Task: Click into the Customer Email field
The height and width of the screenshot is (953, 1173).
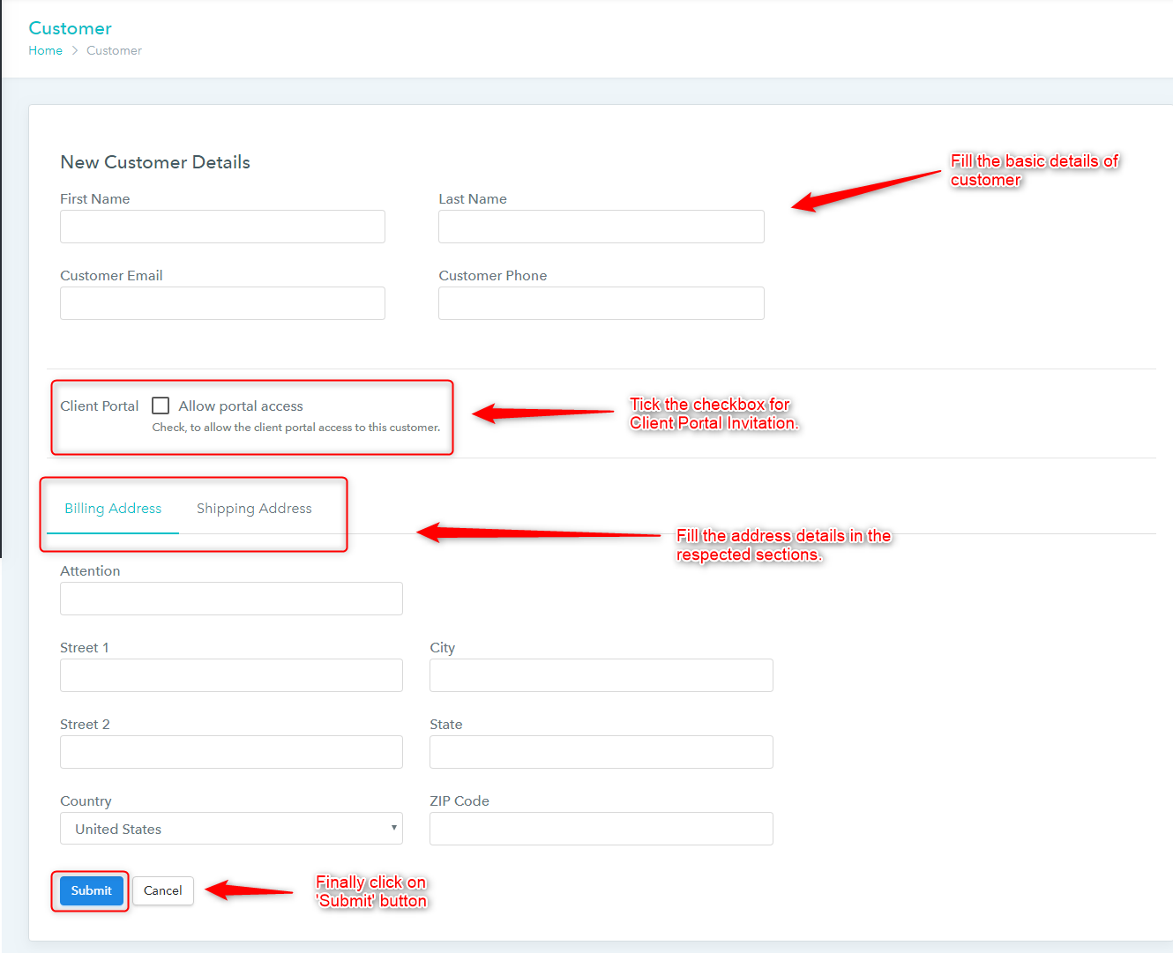Action: pyautogui.click(x=222, y=303)
